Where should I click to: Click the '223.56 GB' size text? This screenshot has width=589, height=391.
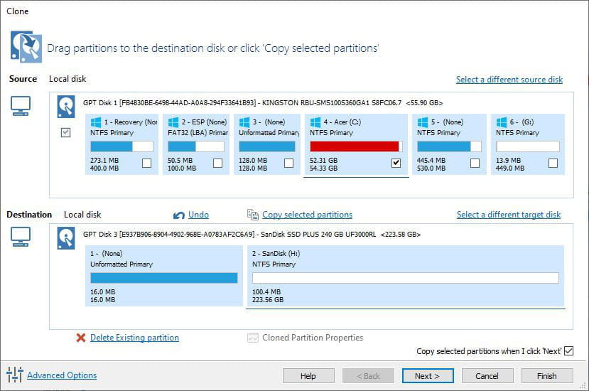[x=267, y=299]
